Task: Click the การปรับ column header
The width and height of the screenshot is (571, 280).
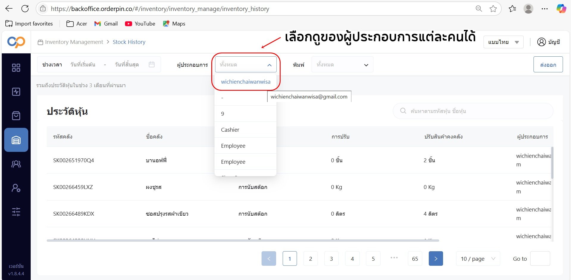Action: [x=340, y=137]
